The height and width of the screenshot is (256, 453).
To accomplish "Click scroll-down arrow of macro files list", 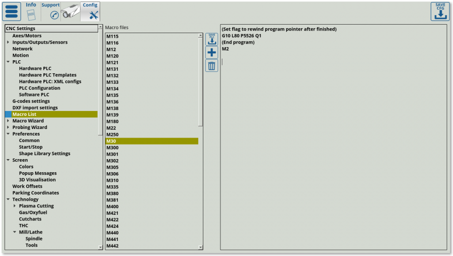I will pyautogui.click(x=200, y=247).
